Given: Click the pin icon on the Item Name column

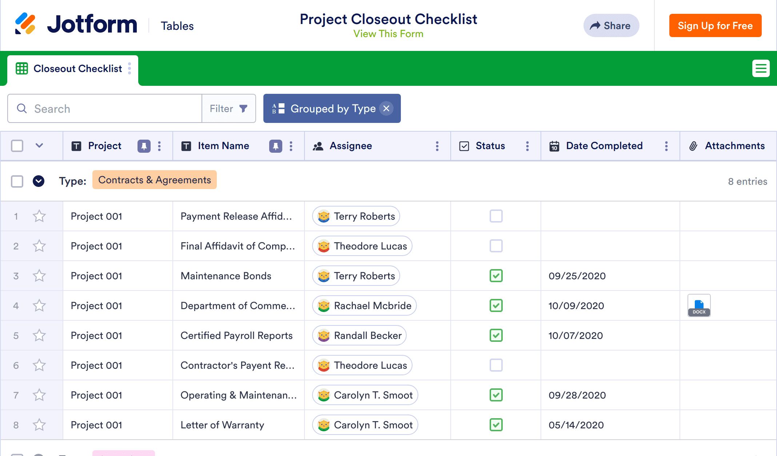Looking at the screenshot, I should click(x=275, y=146).
